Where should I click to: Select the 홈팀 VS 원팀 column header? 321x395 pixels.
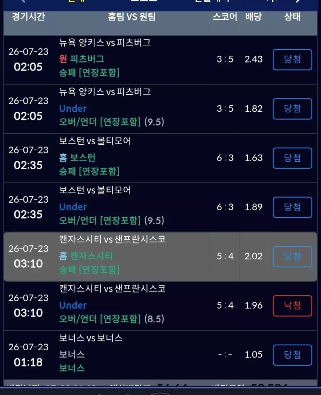coord(132,17)
